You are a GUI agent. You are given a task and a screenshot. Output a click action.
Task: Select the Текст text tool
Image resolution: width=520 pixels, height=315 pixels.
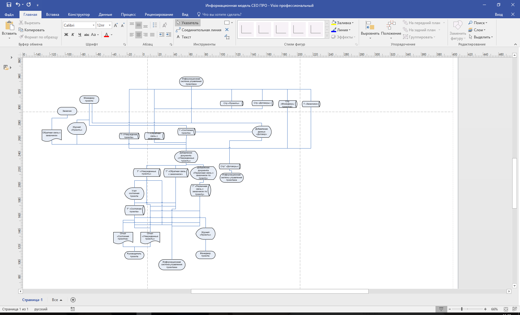coord(184,37)
